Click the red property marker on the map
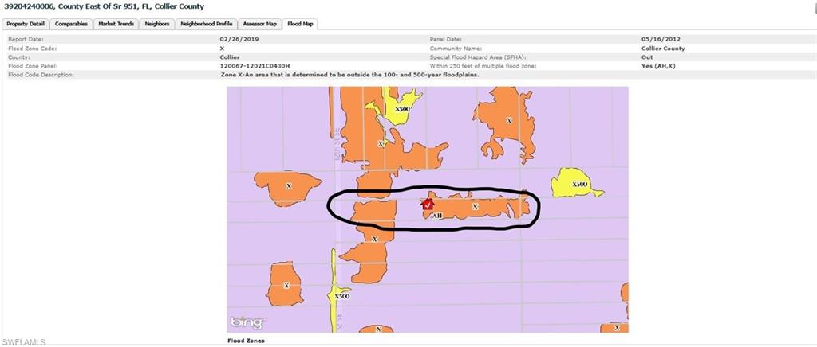 pyautogui.click(x=428, y=205)
